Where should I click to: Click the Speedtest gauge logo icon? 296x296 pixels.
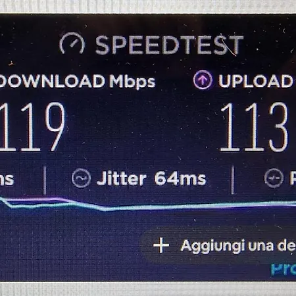(72, 43)
